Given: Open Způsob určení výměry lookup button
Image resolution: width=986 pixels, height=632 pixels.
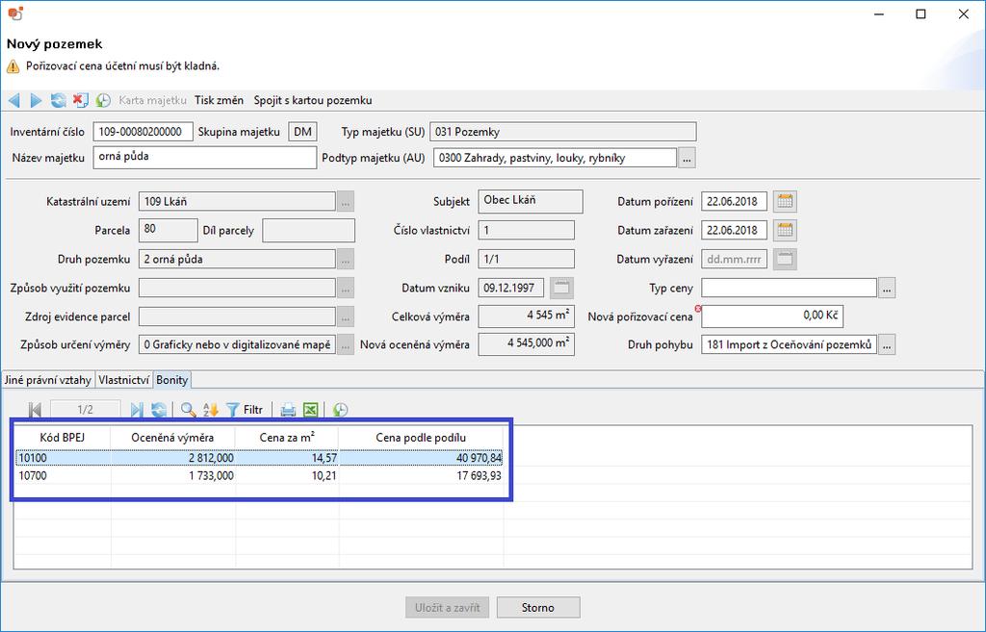Looking at the screenshot, I should 346,344.
